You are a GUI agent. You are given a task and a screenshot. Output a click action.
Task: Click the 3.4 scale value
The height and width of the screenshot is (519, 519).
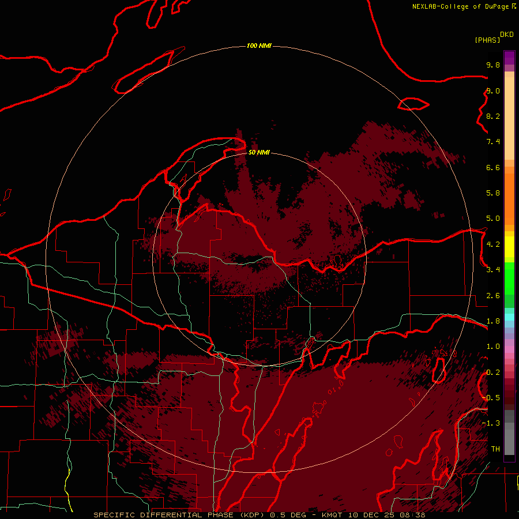(493, 269)
